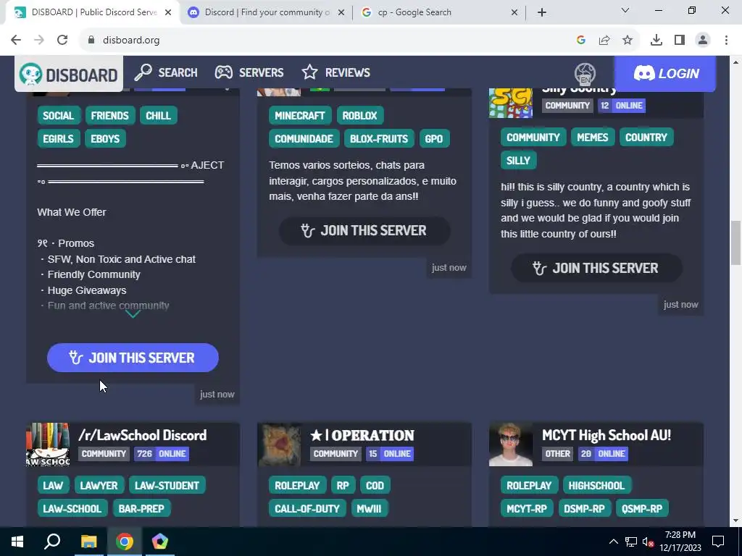Click the Discord LOGIN button
Image resolution: width=742 pixels, height=556 pixels.
(x=665, y=73)
